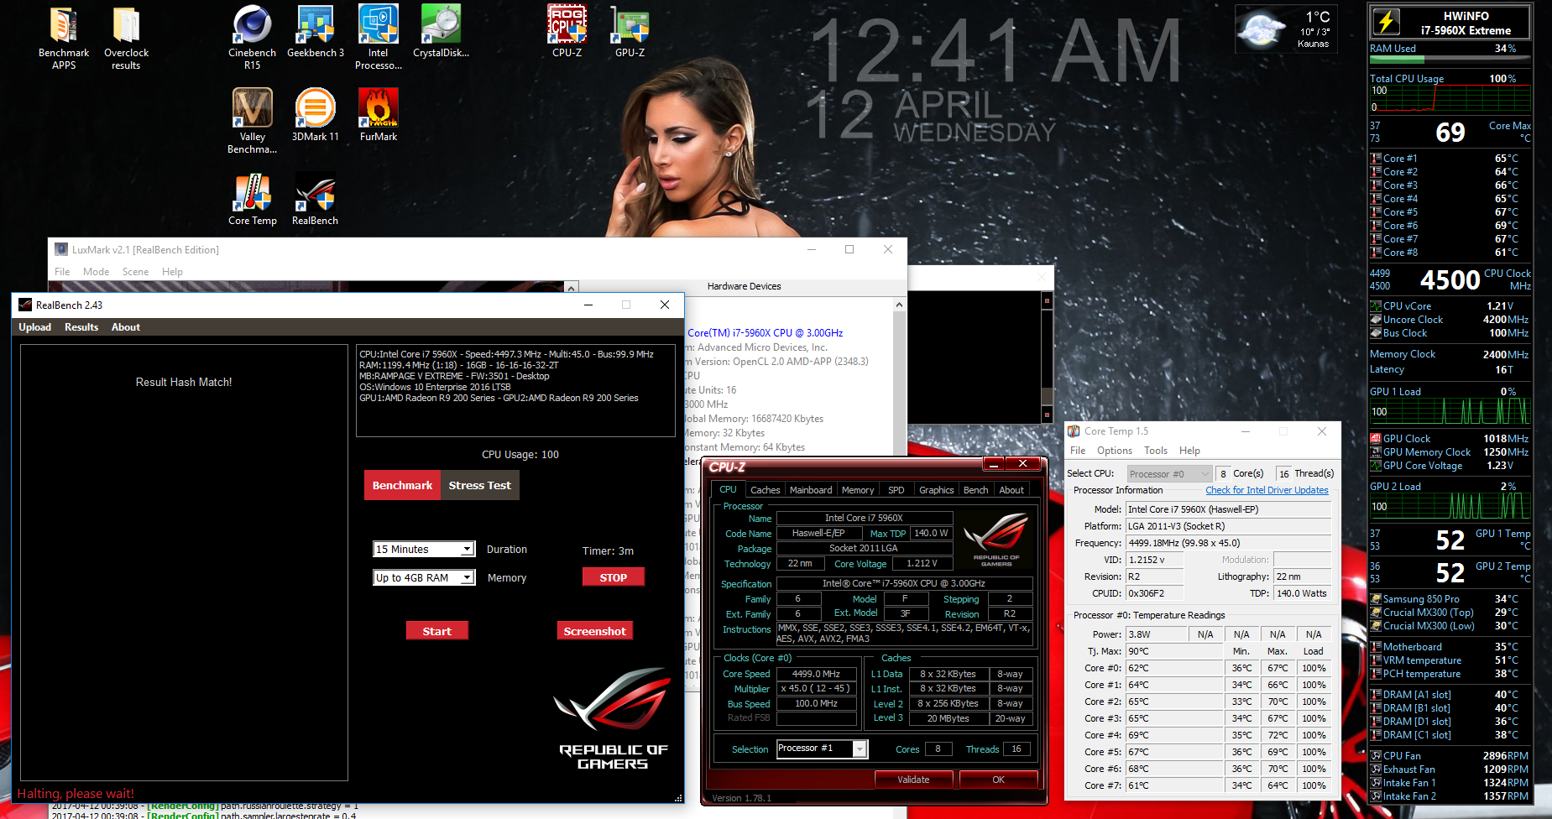Open the File menu in LuxMark

(62, 272)
